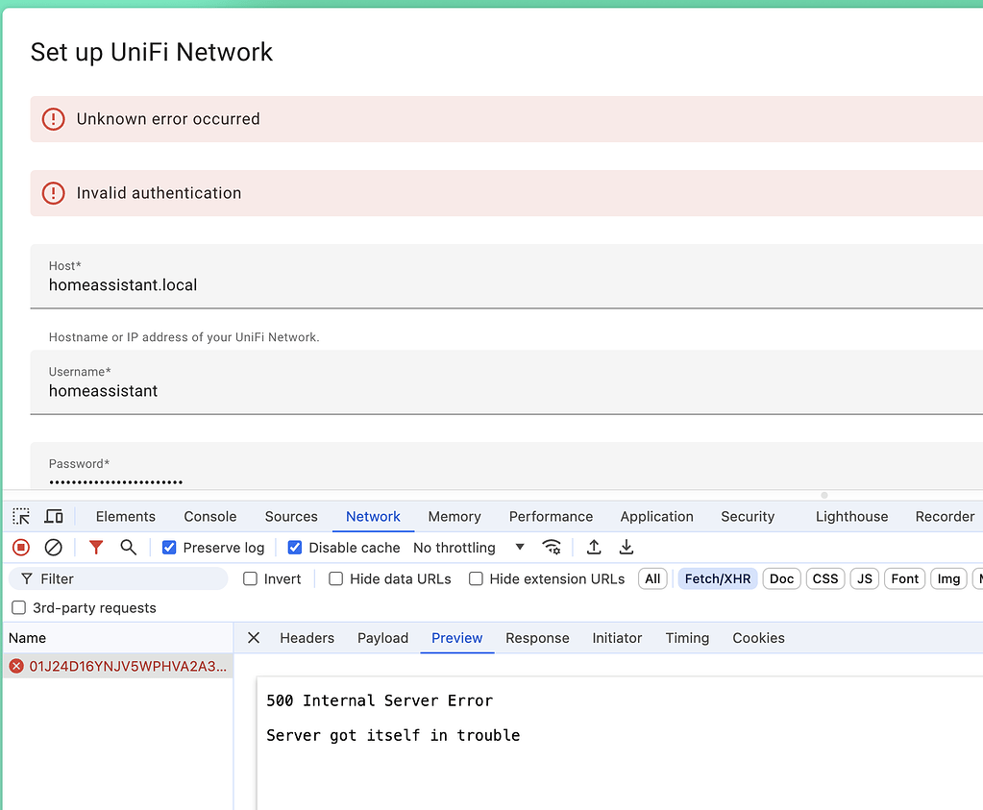Toggle the device toolbar icon

54,516
